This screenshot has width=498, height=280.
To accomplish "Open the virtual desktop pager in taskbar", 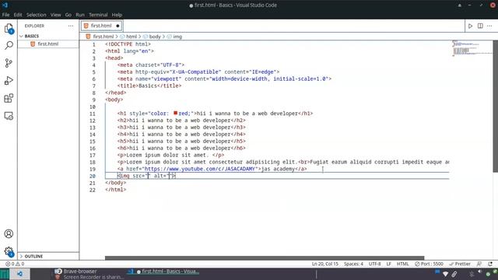I will pos(5,274).
